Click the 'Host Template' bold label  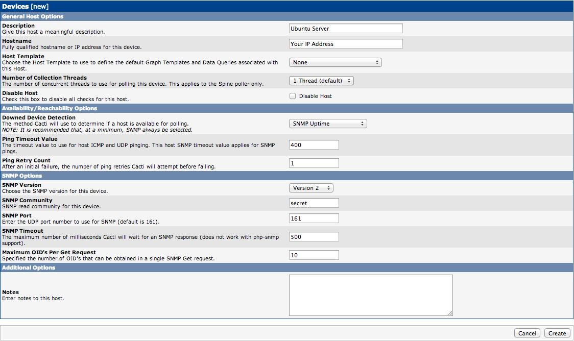(x=23, y=56)
